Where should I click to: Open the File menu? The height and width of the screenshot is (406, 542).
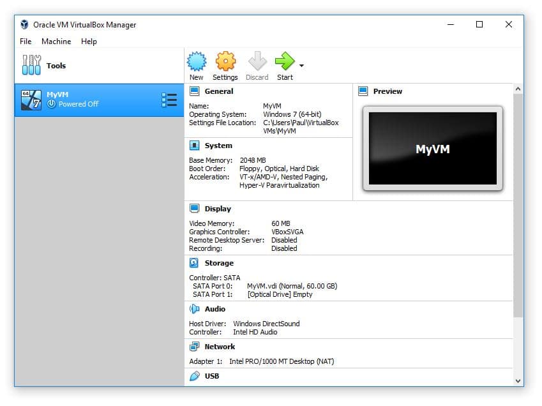26,41
